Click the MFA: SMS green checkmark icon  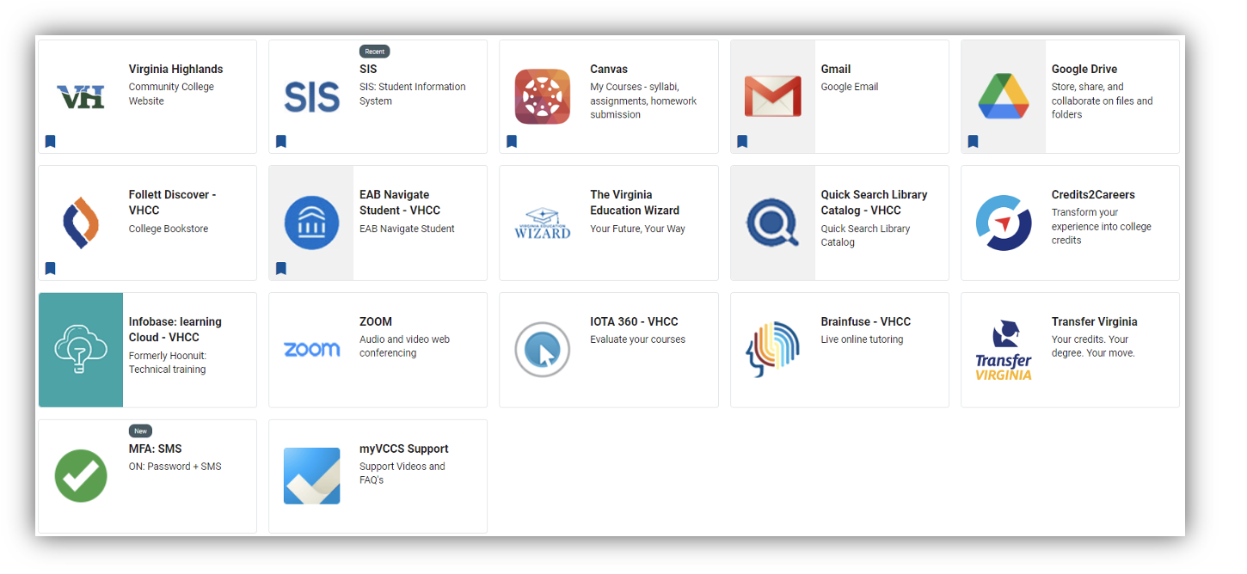click(81, 476)
